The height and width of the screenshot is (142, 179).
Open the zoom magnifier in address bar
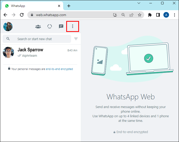(x=123, y=15)
